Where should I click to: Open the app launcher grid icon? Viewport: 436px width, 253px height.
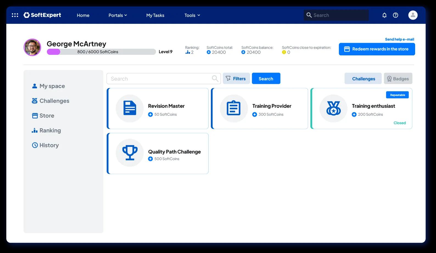15,15
